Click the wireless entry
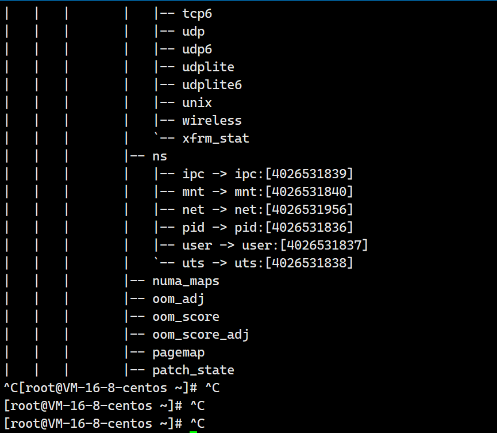Viewport: 497px width, 433px height. click(x=212, y=121)
